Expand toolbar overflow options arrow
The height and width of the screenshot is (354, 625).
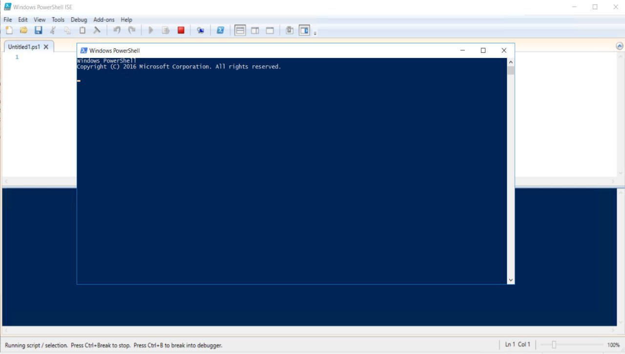pos(315,33)
